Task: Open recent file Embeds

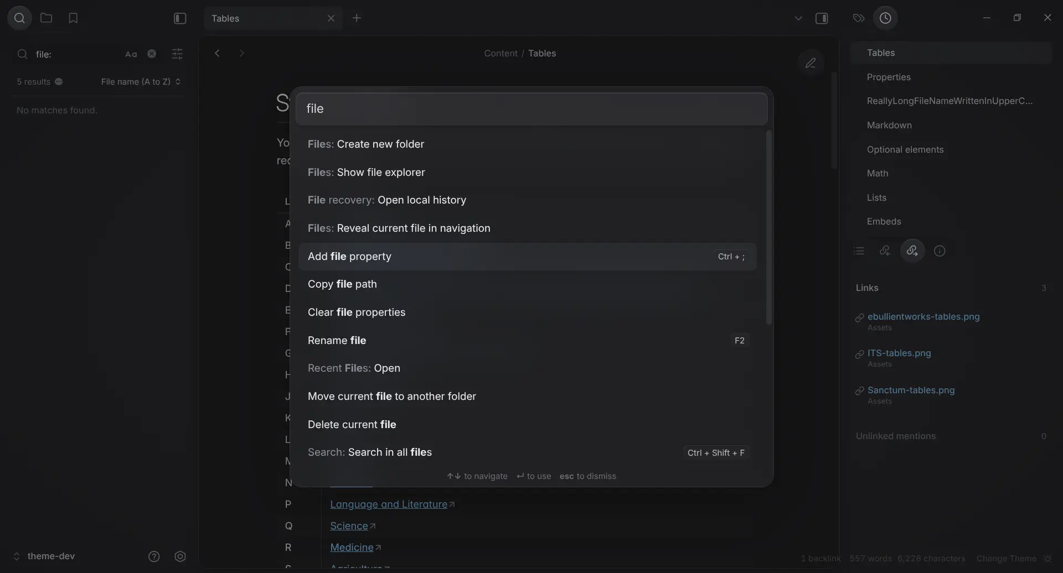Action: coord(951,222)
